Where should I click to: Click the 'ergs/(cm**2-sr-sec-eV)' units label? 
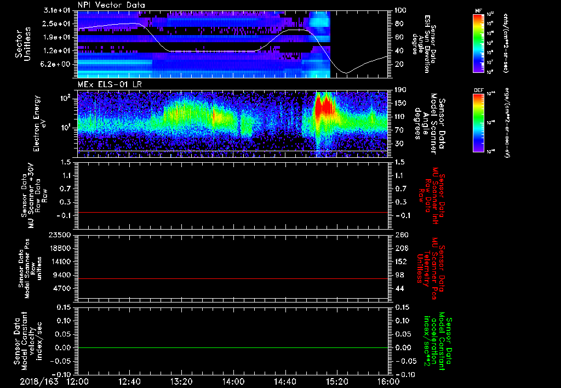pos(507,122)
